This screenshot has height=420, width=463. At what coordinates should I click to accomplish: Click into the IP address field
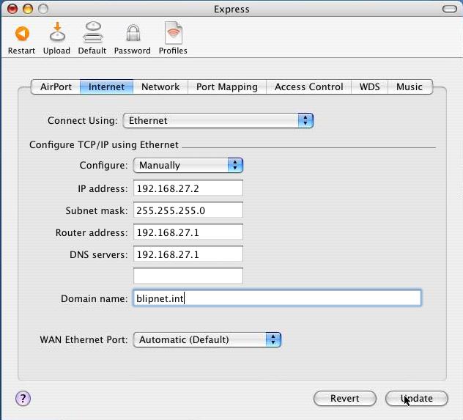[x=188, y=188]
